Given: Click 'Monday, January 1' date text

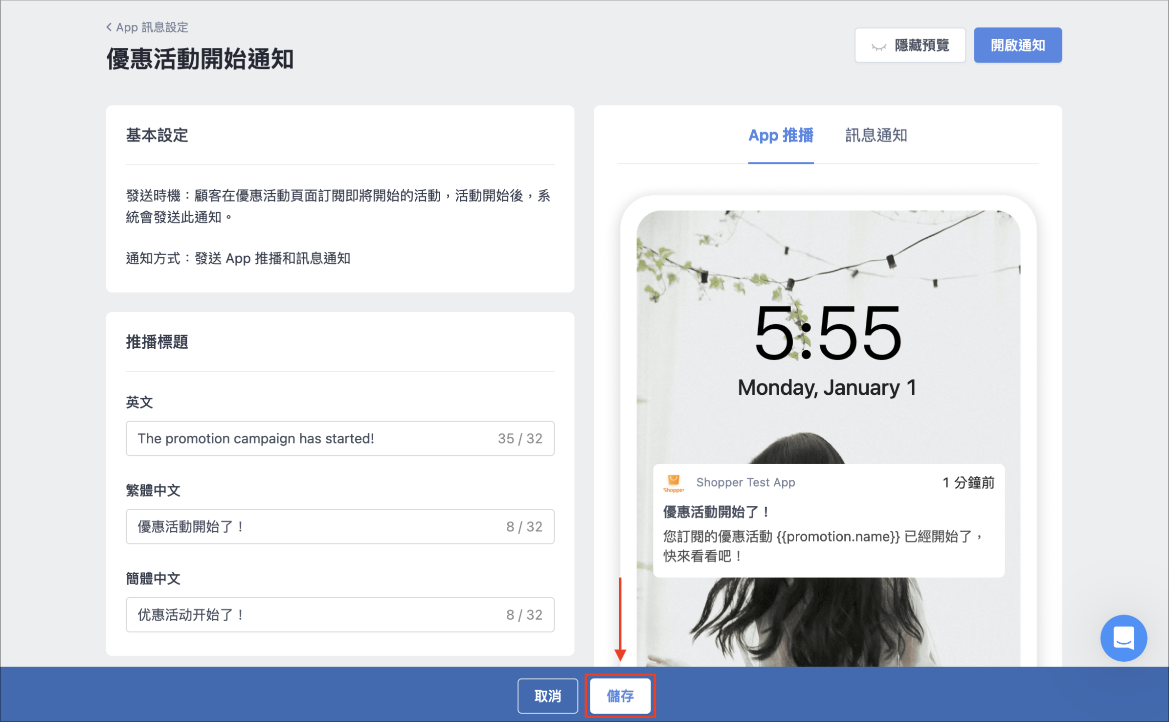Looking at the screenshot, I should coord(827,388).
